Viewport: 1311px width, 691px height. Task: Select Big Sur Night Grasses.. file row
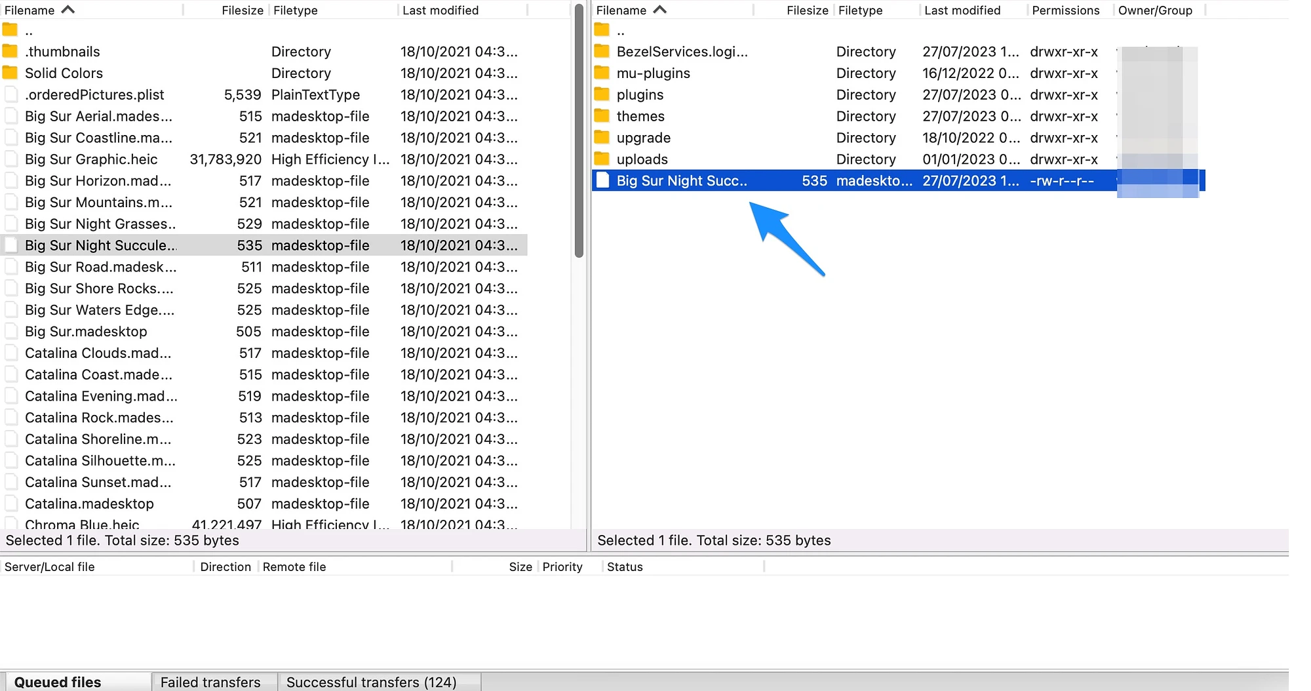(x=264, y=224)
